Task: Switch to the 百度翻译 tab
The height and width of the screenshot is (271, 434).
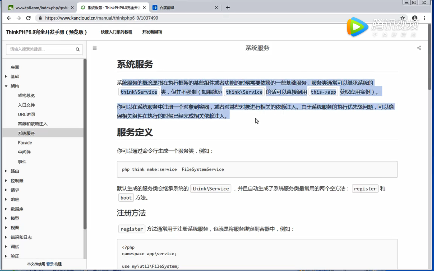Action: pos(185,7)
